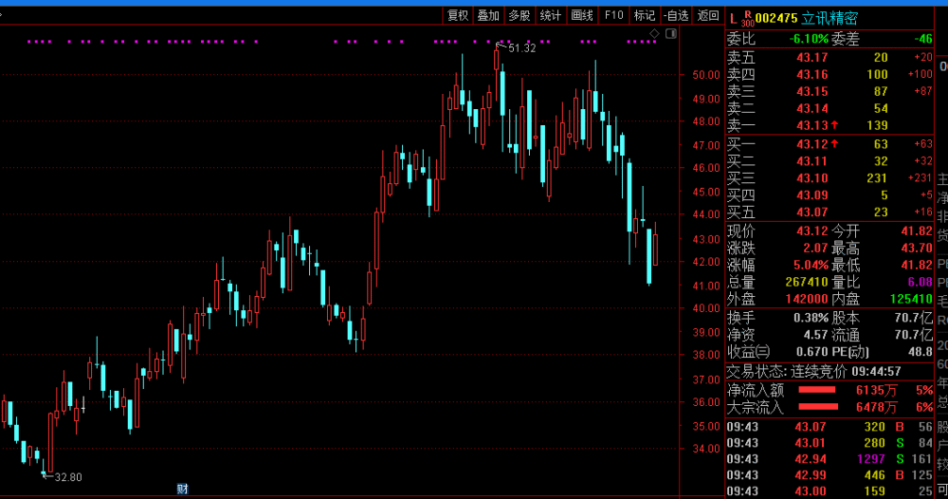Select trade row 43.01 with 280 S
Viewport: 948px width, 499px height.
pos(829,443)
